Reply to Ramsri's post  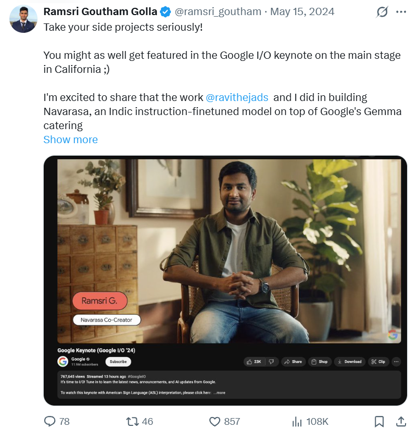50,422
